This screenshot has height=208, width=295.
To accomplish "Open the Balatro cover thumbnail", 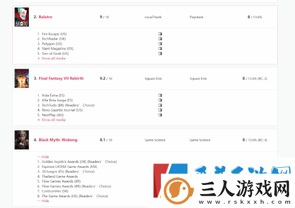I will (21, 17).
